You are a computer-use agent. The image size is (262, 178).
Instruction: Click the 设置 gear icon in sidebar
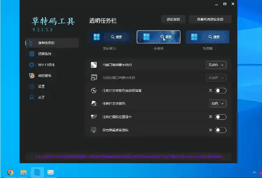coord(31,86)
